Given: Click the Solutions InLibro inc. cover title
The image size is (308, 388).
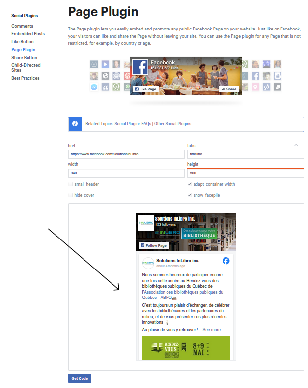Looking at the screenshot, I should pyautogui.click(x=175, y=219).
